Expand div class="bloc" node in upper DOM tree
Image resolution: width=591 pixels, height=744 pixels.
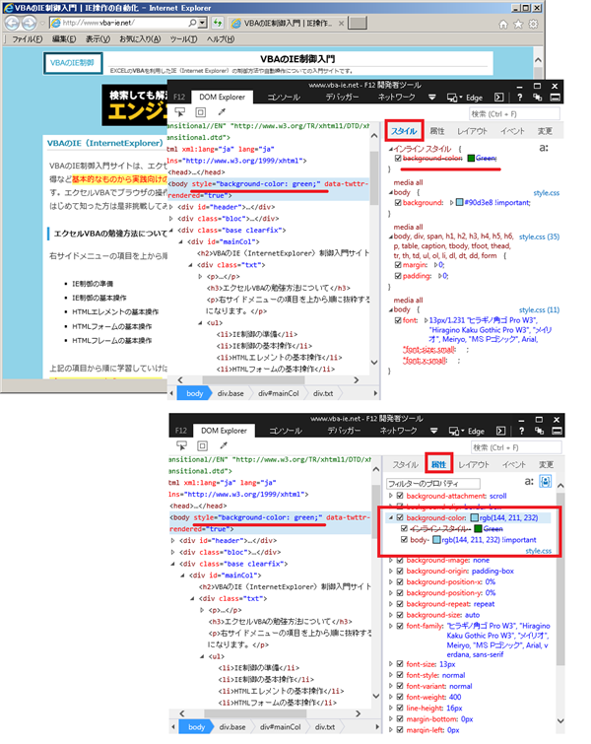(x=171, y=219)
